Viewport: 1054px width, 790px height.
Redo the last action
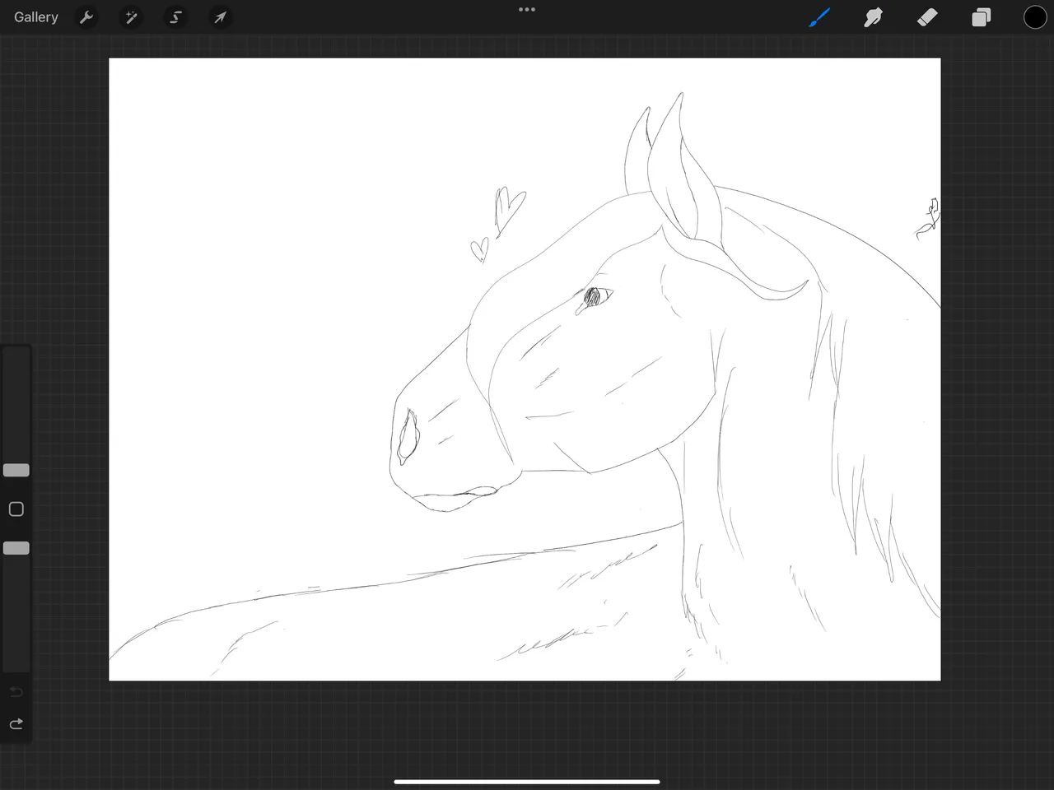click(x=16, y=724)
